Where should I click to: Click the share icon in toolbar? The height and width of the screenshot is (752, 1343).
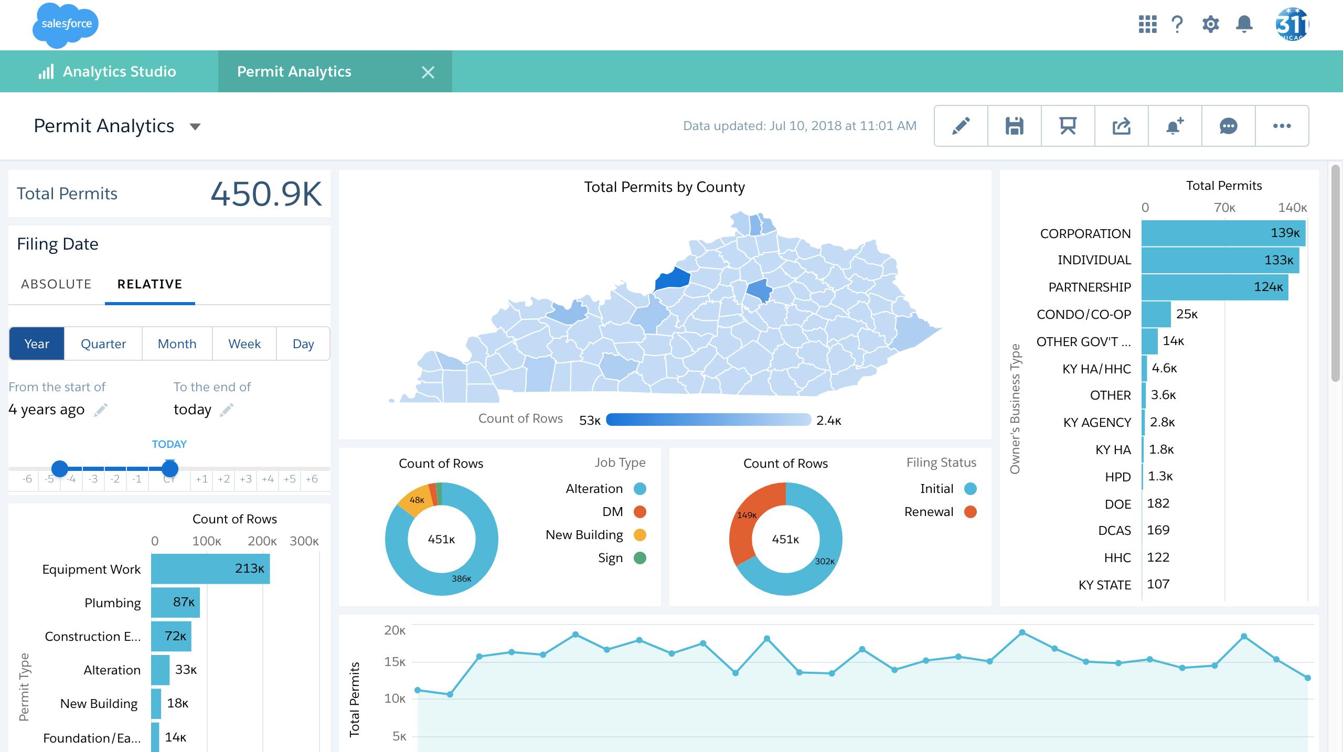point(1122,125)
